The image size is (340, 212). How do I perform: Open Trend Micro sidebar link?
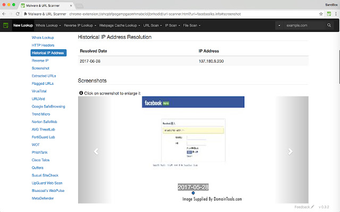click(41, 114)
